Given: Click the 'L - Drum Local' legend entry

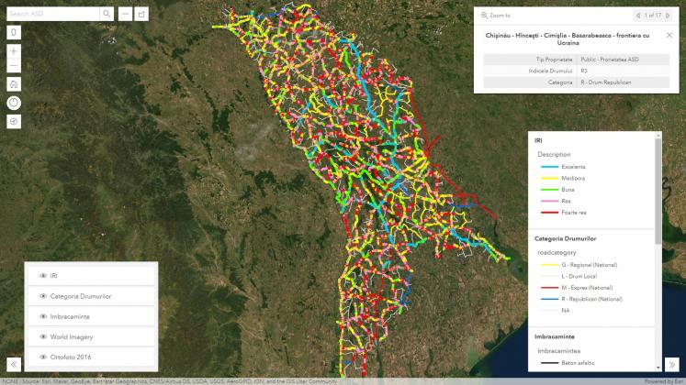Looking at the screenshot, I should (579, 276).
